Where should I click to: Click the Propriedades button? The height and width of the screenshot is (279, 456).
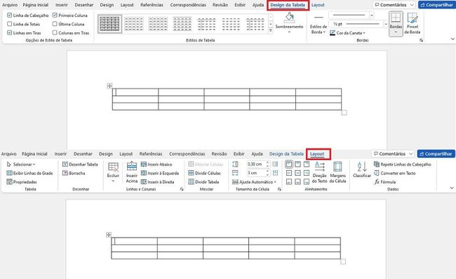pyautogui.click(x=22, y=182)
